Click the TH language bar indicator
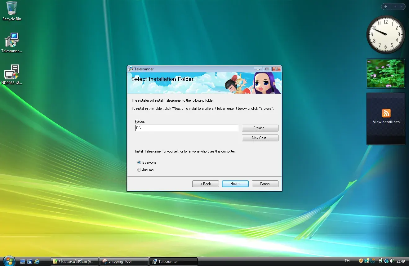Viewport: 409px width, 266px height. click(347, 261)
